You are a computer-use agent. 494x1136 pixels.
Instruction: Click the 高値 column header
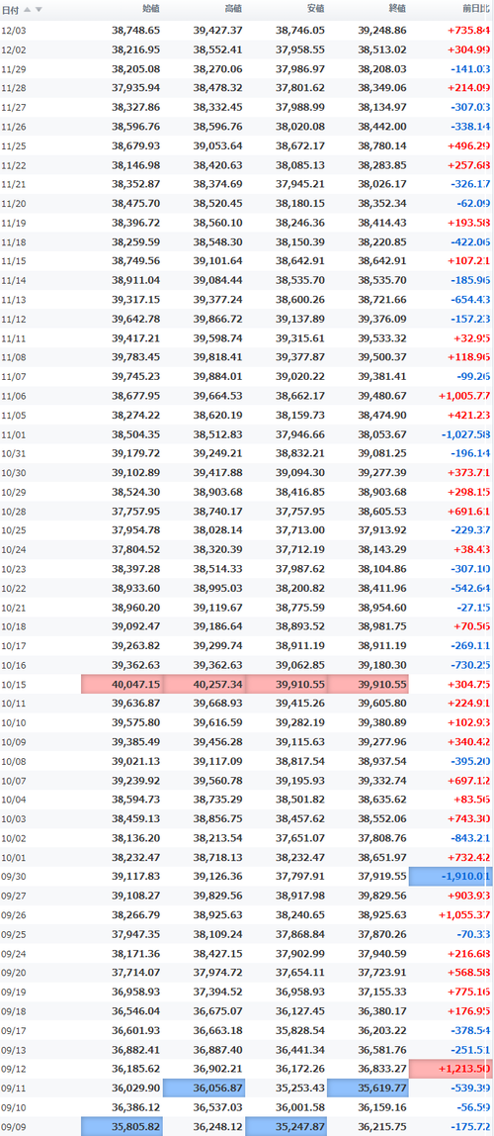(233, 10)
